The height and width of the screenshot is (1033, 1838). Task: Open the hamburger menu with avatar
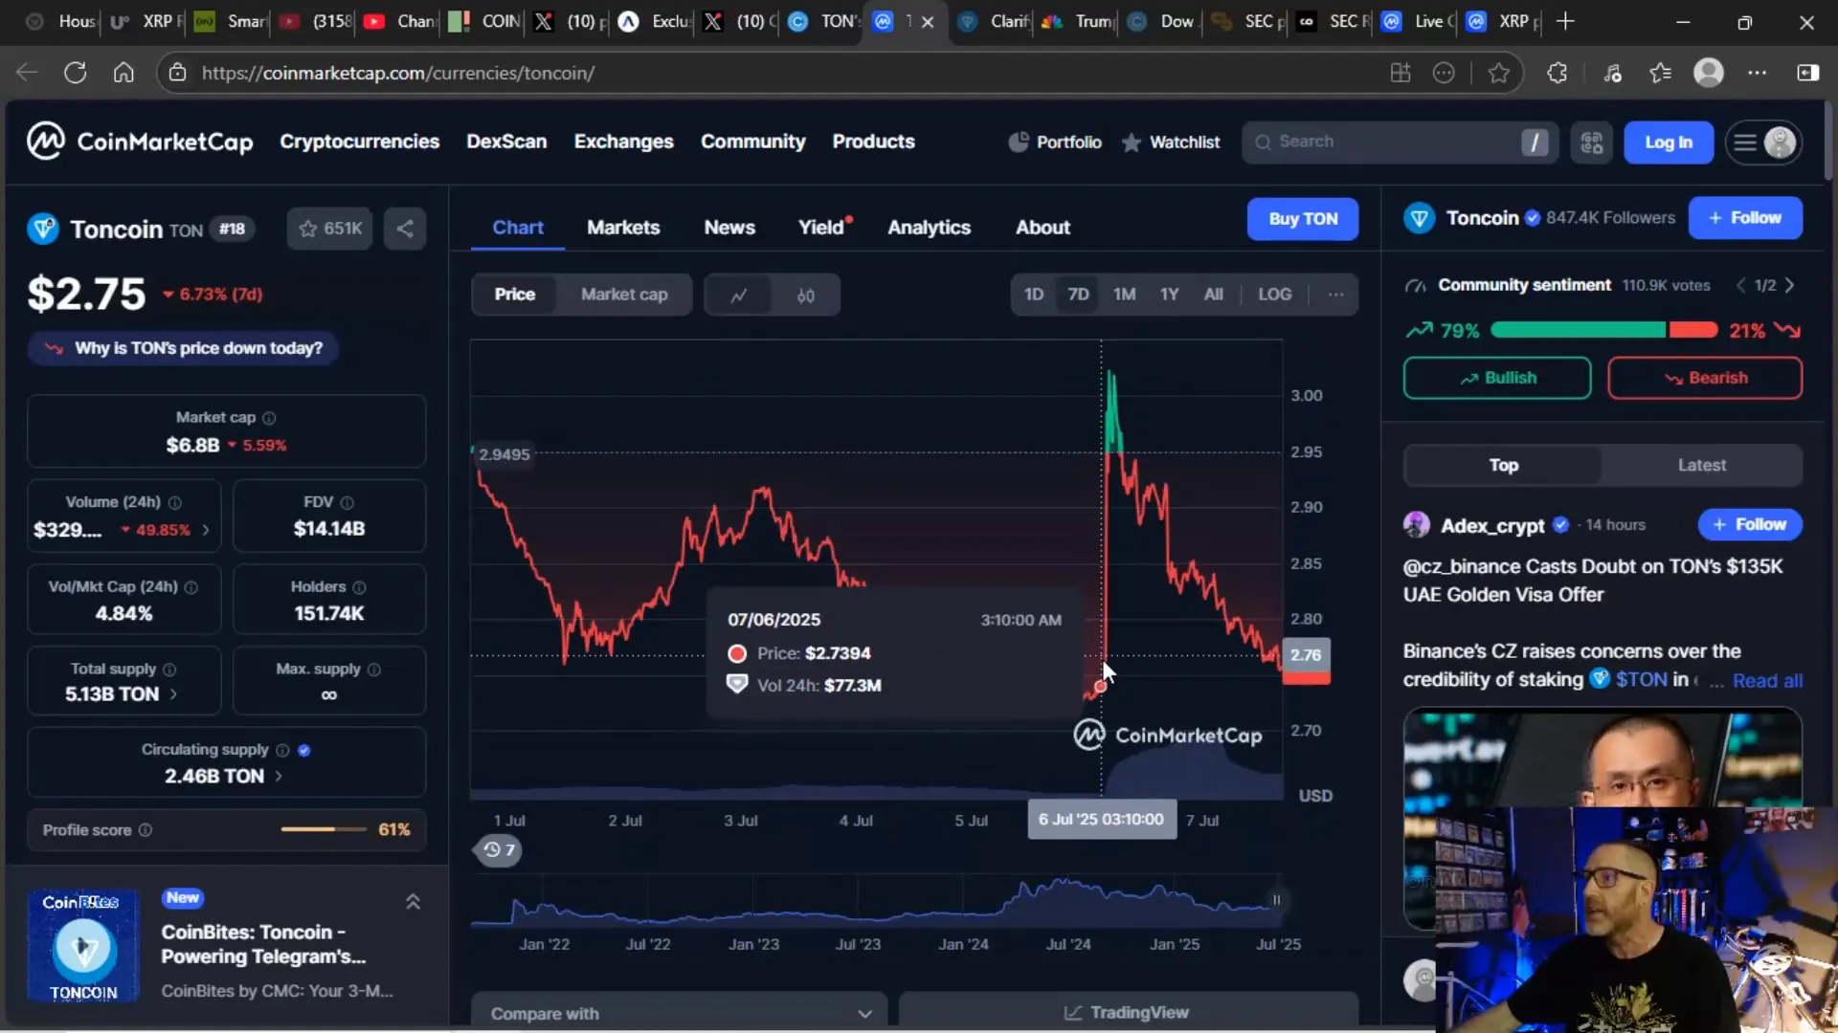pos(1763,143)
